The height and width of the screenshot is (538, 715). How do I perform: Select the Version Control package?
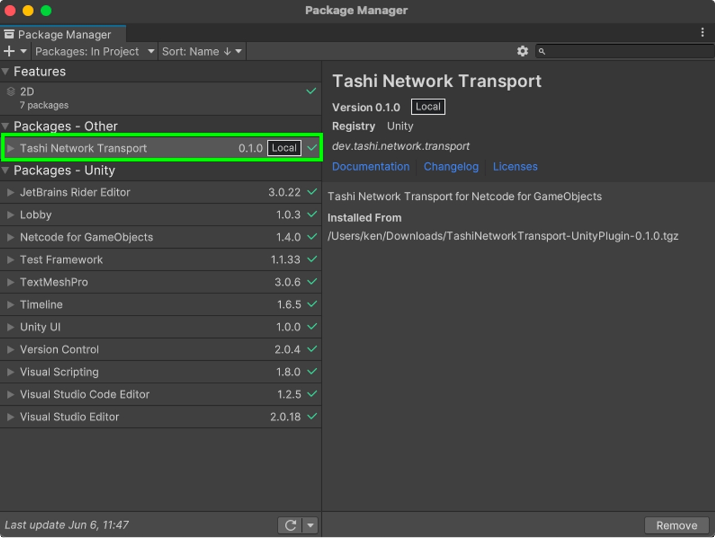click(161, 349)
